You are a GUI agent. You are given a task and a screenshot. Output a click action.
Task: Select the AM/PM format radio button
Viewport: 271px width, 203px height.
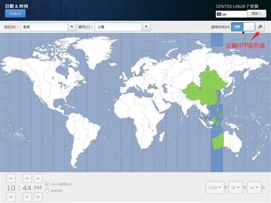tap(47, 191)
